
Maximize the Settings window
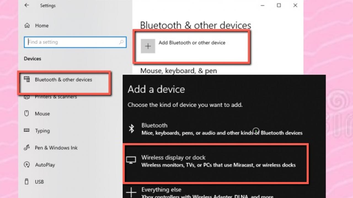279,5
